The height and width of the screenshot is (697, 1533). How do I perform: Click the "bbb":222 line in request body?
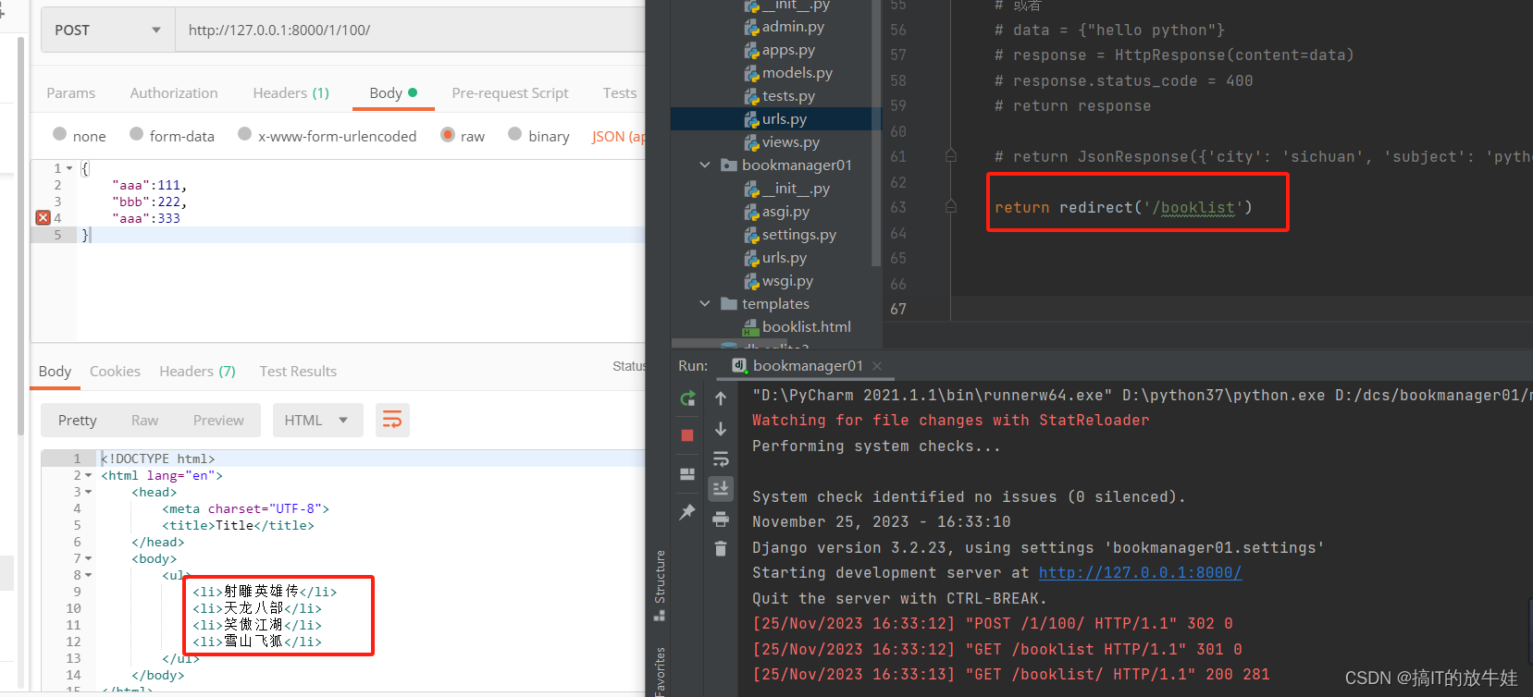pyautogui.click(x=149, y=202)
